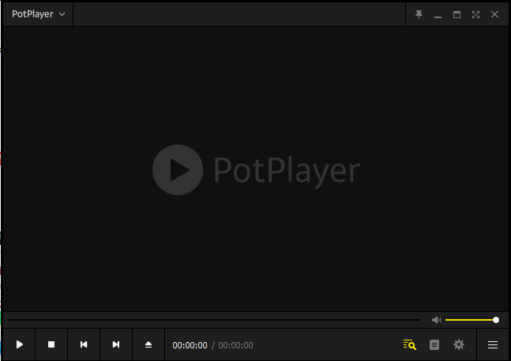Mute audio with the speaker icon

pos(436,320)
